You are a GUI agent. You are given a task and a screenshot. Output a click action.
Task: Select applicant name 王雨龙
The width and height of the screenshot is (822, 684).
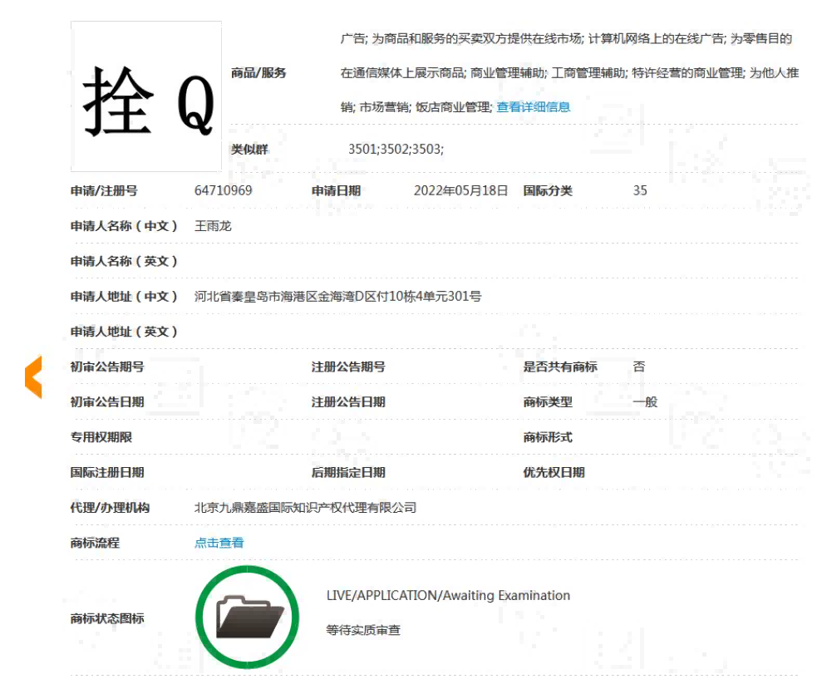point(213,226)
